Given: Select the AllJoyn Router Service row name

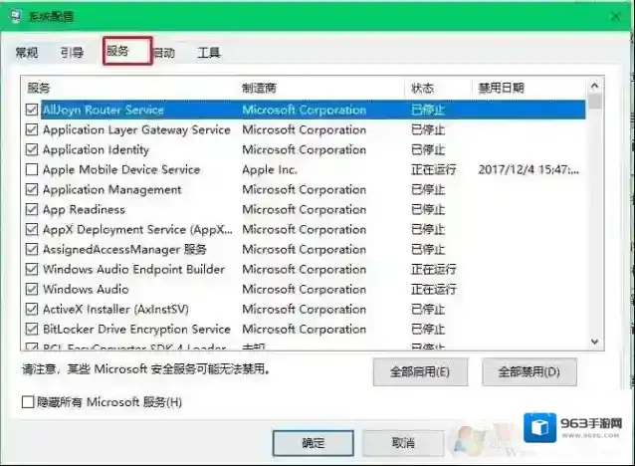Looking at the screenshot, I should 104,110.
